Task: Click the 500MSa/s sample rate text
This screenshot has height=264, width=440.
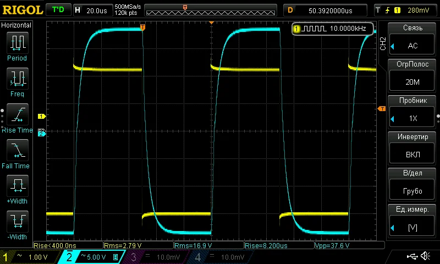Action: point(128,7)
